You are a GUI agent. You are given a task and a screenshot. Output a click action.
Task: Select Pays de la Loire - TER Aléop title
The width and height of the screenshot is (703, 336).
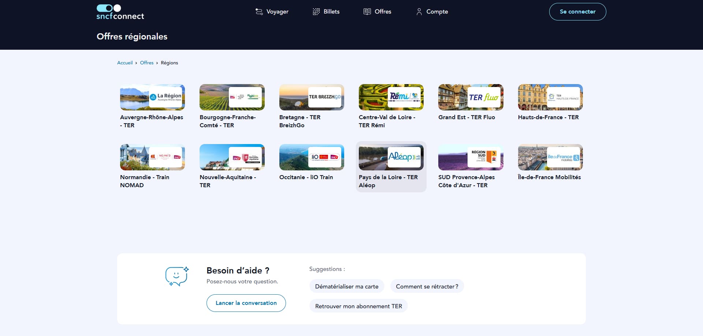pos(388,181)
